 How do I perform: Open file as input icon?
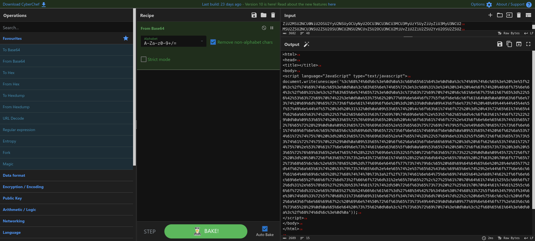click(509, 15)
